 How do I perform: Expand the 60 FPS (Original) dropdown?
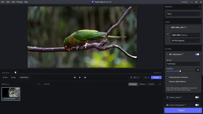[x=185, y=41]
